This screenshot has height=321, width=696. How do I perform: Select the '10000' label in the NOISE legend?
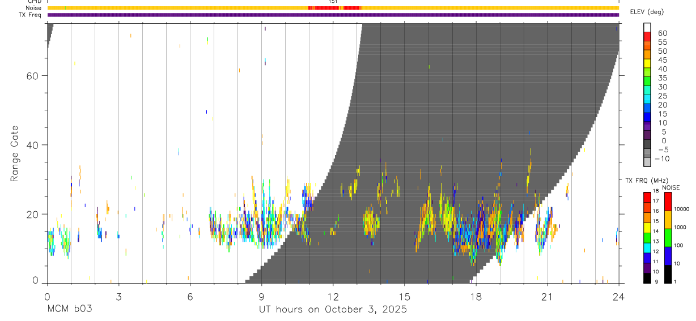682,209
